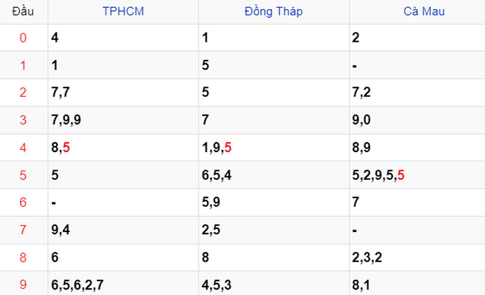Click Cà Mau cell showing 5,2,9,5,5

point(417,175)
